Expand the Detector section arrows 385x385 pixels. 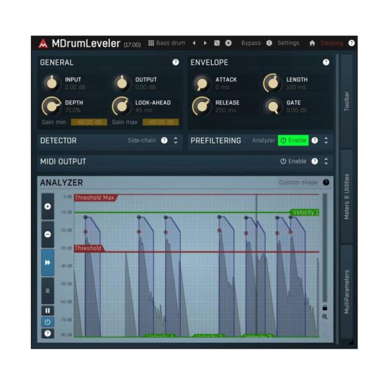[x=176, y=141]
